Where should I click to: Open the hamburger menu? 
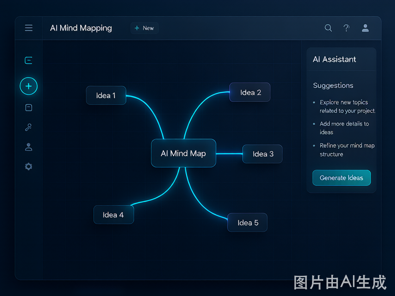(x=29, y=28)
